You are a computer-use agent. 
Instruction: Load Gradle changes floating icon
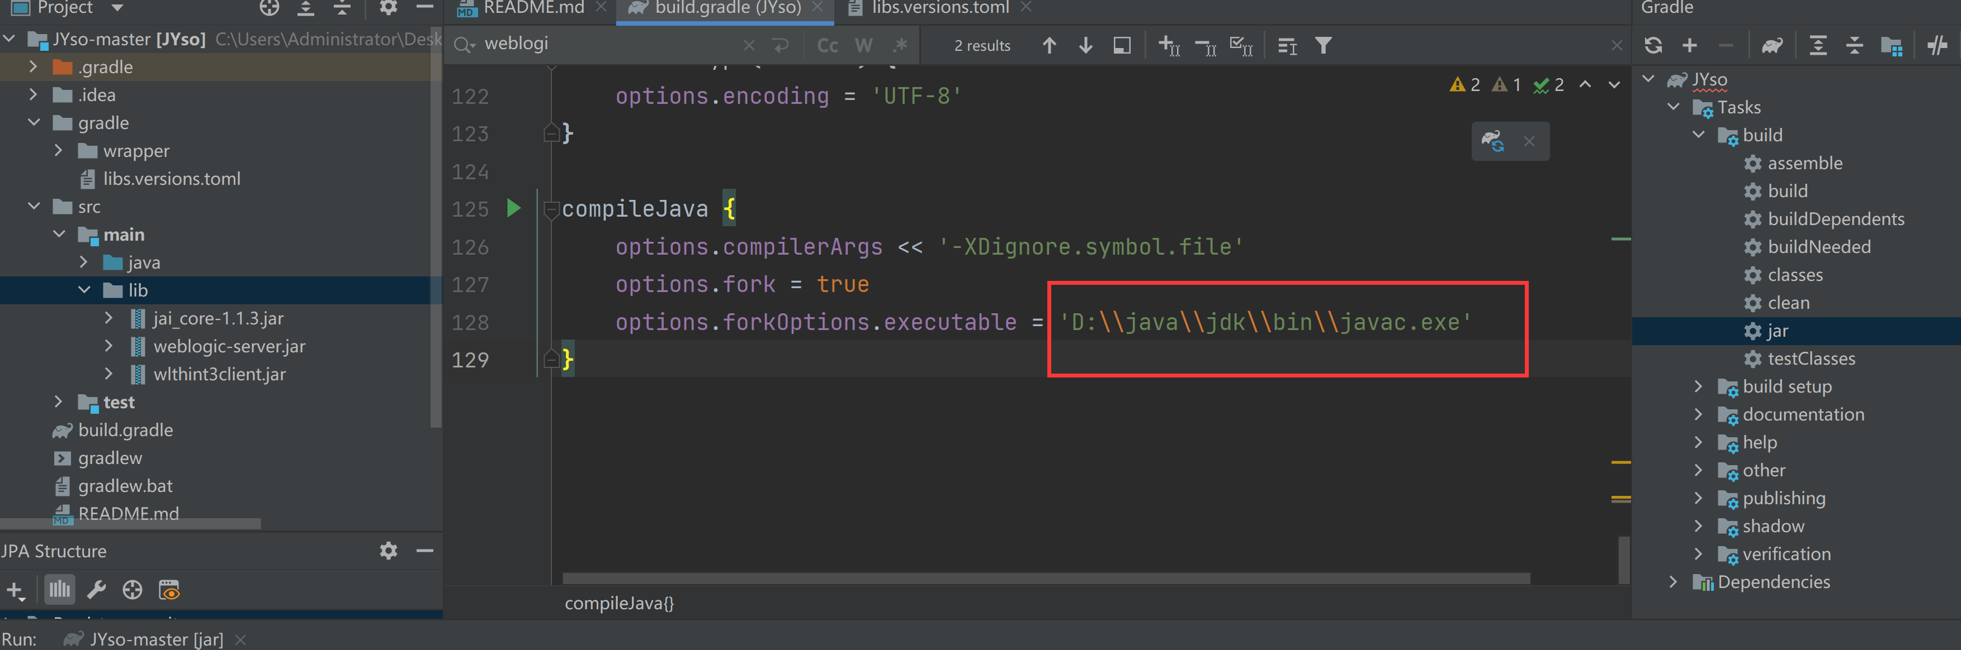[x=1492, y=141]
